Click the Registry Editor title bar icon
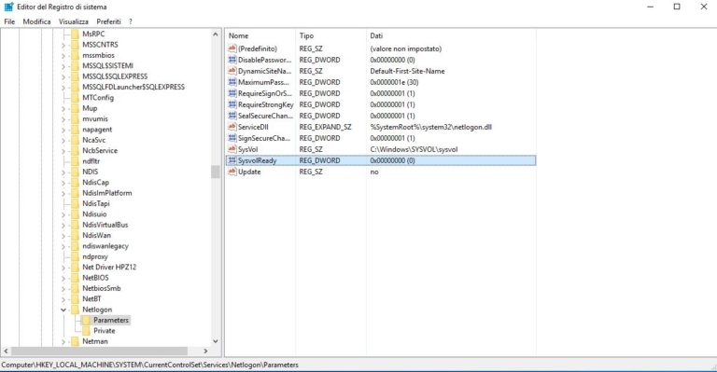This screenshot has height=372, width=717. [8, 7]
